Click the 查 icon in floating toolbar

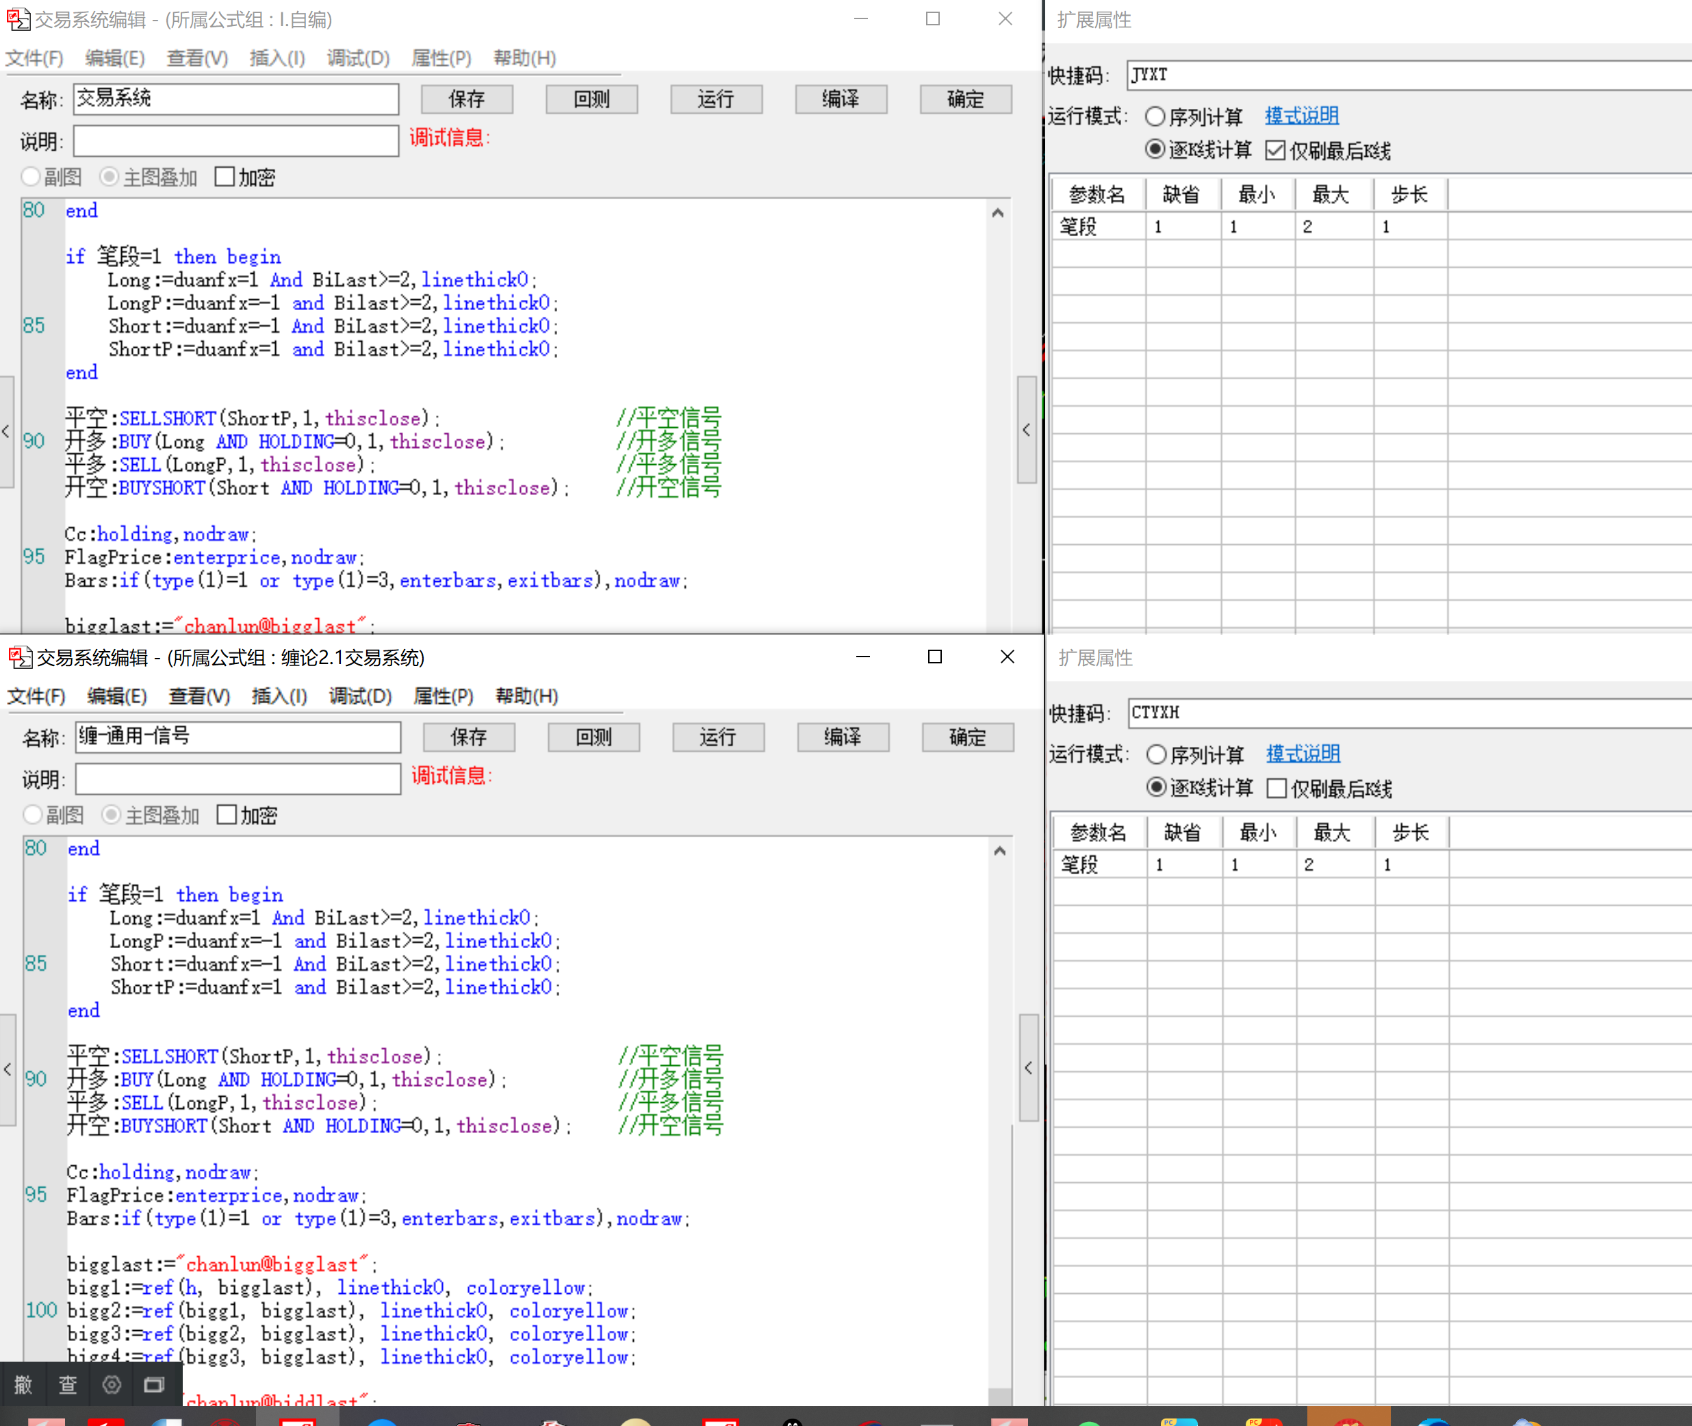67,1385
